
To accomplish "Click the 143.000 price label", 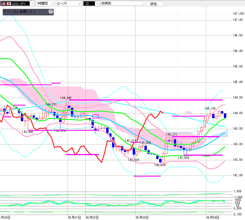I will (x=145, y=143).
